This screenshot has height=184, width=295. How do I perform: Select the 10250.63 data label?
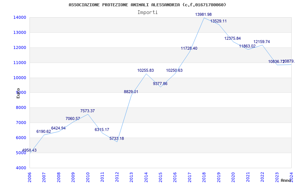[x=174, y=71]
